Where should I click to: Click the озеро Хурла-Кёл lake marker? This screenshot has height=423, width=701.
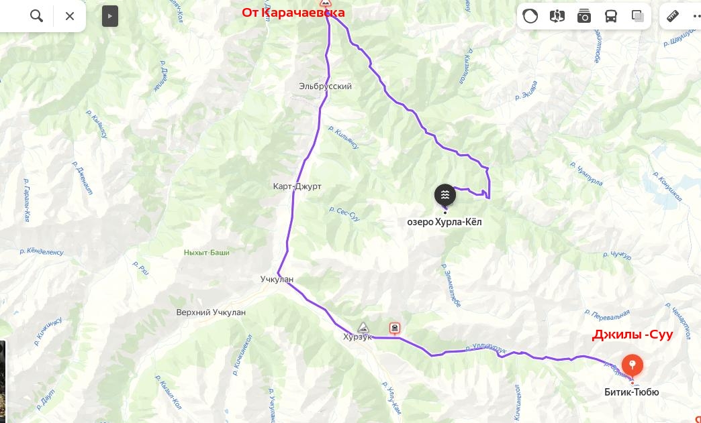(x=445, y=194)
